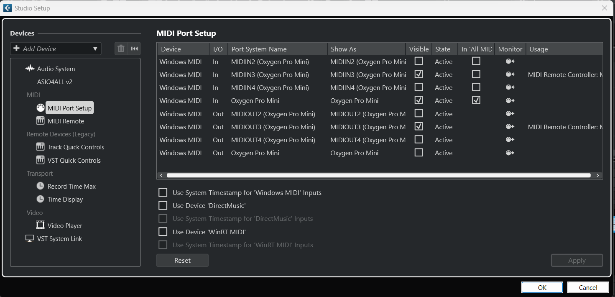
Task: Click the Video Player filmstrip icon
Action: click(x=40, y=225)
